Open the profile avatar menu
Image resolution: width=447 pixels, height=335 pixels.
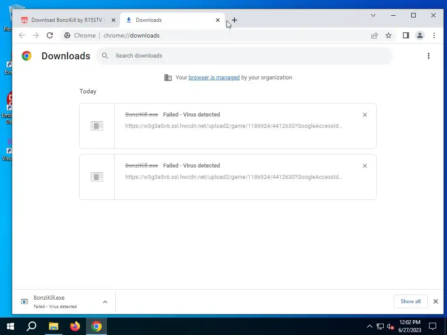point(420,35)
